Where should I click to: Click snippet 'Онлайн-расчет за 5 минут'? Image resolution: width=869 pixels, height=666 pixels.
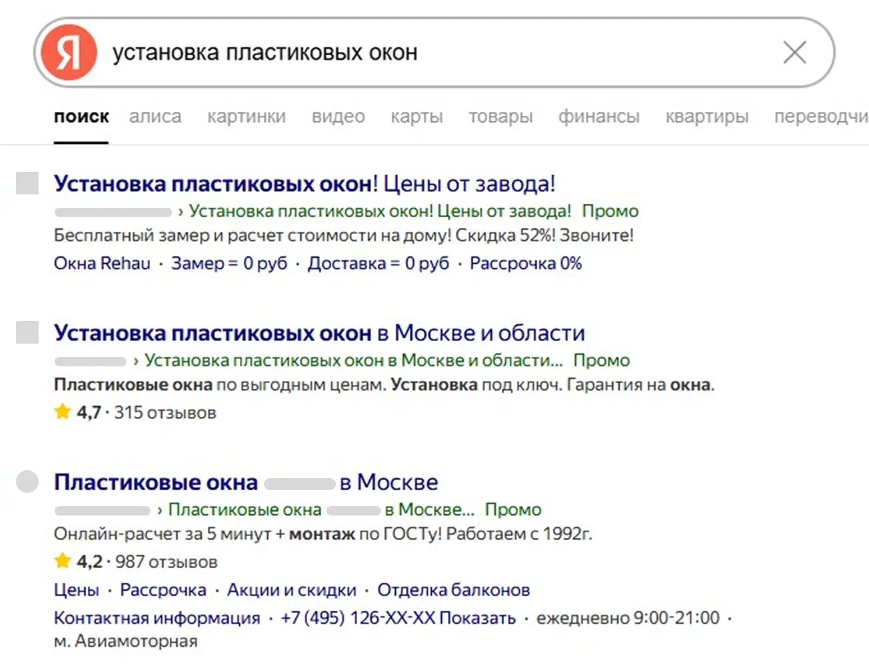click(x=162, y=533)
